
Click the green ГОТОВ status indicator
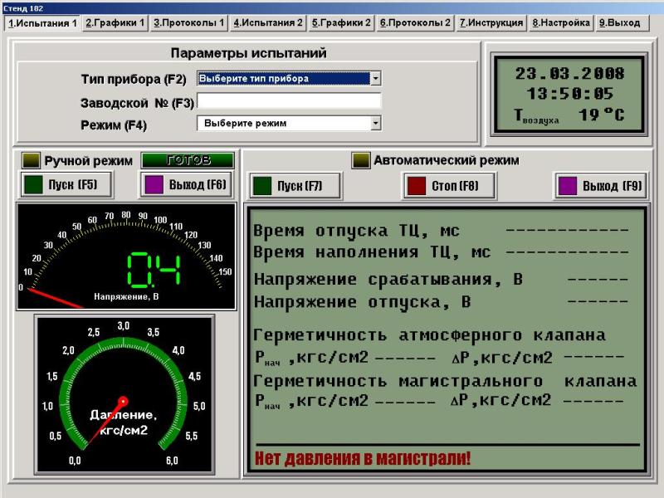(x=188, y=160)
